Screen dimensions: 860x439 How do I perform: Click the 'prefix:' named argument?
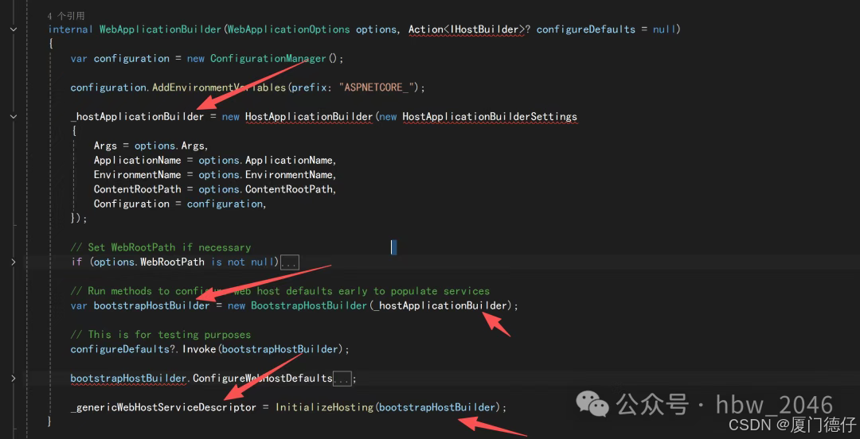pos(313,87)
